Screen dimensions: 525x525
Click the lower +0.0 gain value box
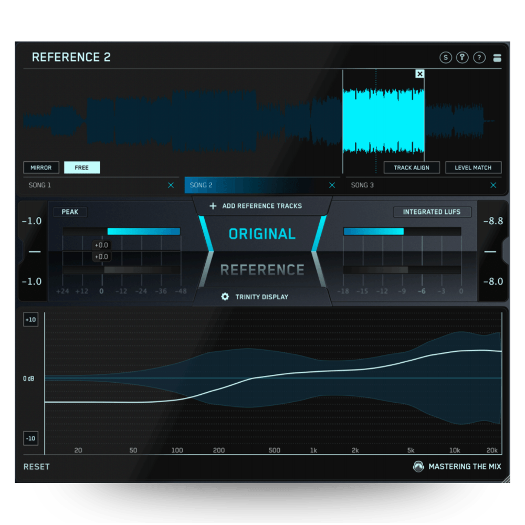click(101, 257)
